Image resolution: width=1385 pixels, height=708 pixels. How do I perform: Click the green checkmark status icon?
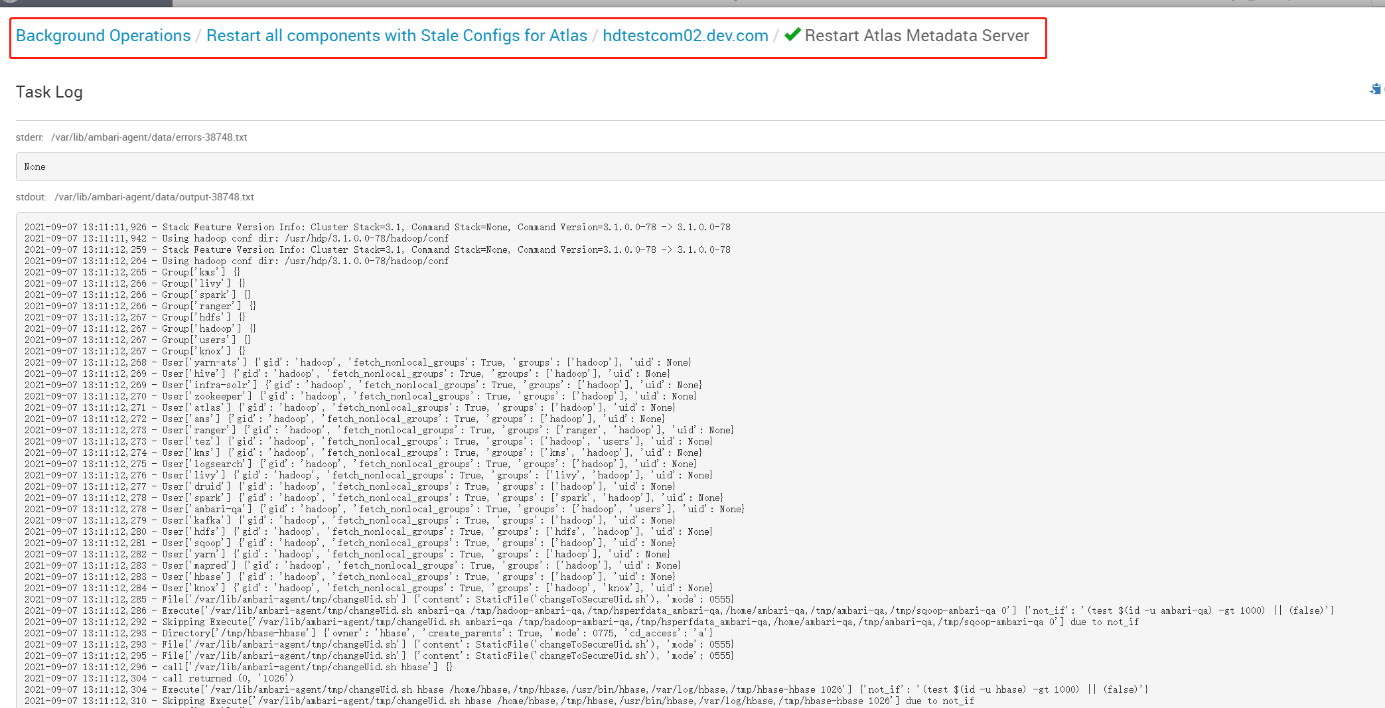tap(792, 35)
